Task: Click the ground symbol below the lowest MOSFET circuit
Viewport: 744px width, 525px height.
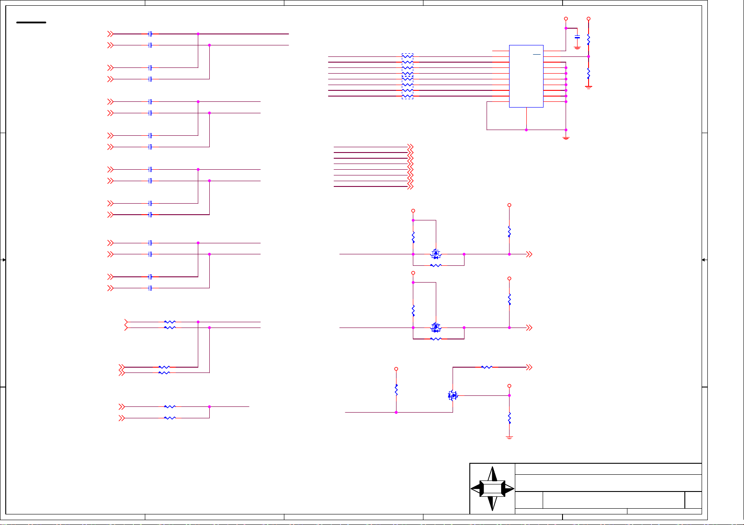Action: (x=509, y=437)
